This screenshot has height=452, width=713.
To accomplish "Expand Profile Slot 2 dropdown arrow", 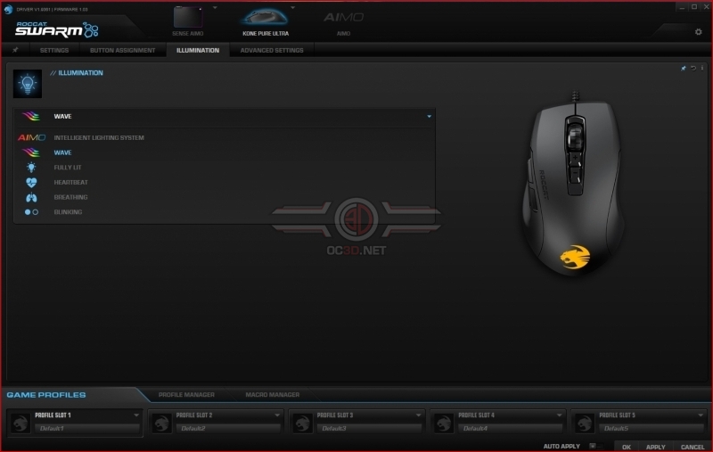I will click(277, 415).
